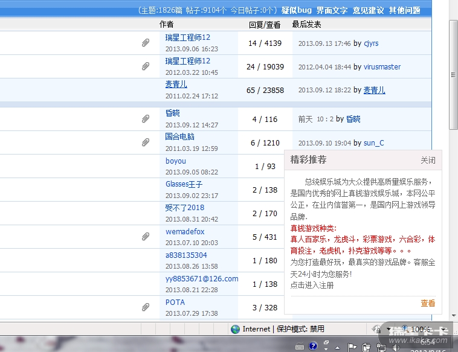Click the 24 / 19039 reply count
Viewport: 458px width, 352px height.
pos(265,67)
